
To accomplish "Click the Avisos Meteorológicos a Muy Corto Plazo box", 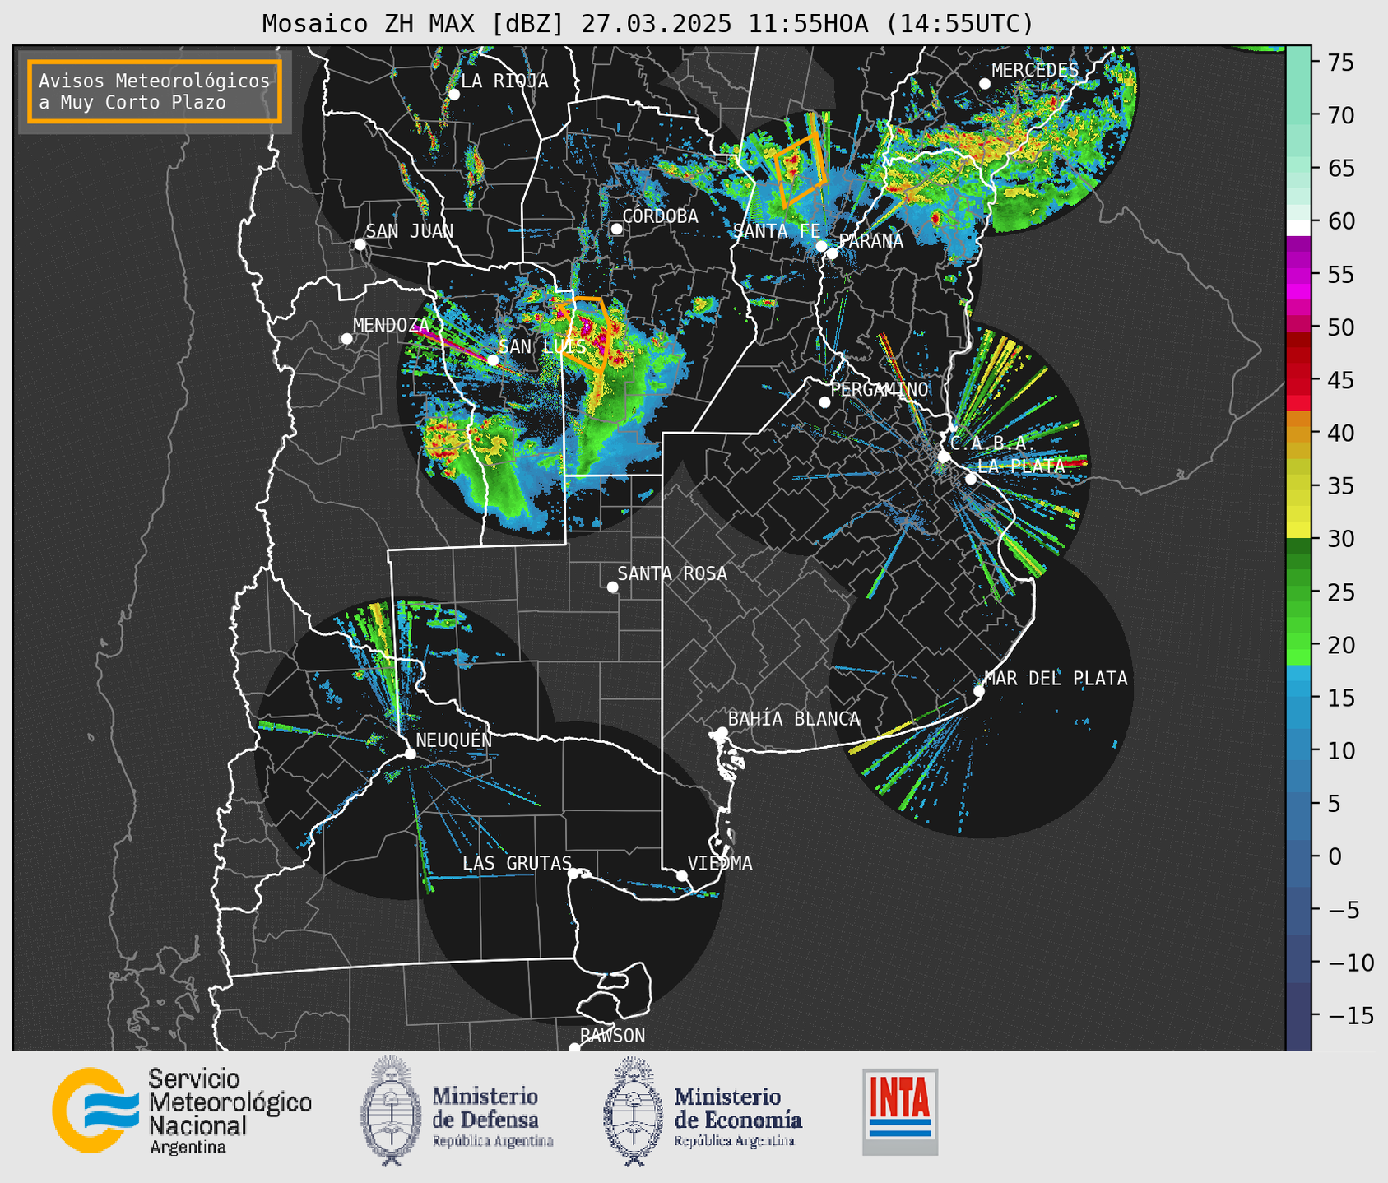I will [155, 91].
